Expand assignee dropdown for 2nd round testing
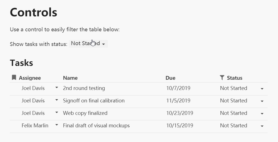The image size is (278, 142). [x=57, y=87]
